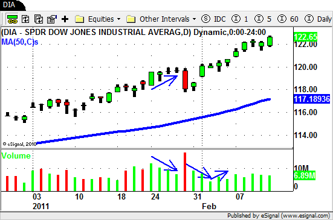The width and height of the screenshot is (333, 220).
Task: Click the 122.65 last price tag
Action: pyautogui.click(x=306, y=37)
